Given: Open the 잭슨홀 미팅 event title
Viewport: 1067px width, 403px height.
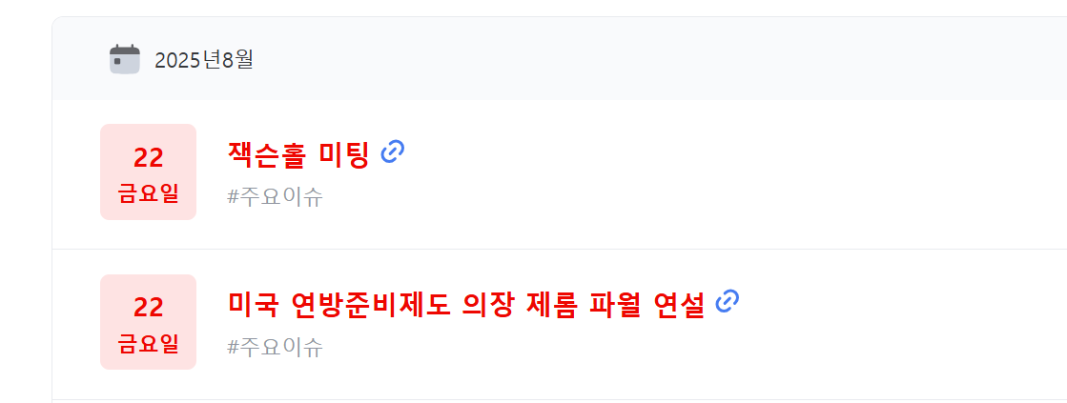Looking at the screenshot, I should (x=298, y=155).
